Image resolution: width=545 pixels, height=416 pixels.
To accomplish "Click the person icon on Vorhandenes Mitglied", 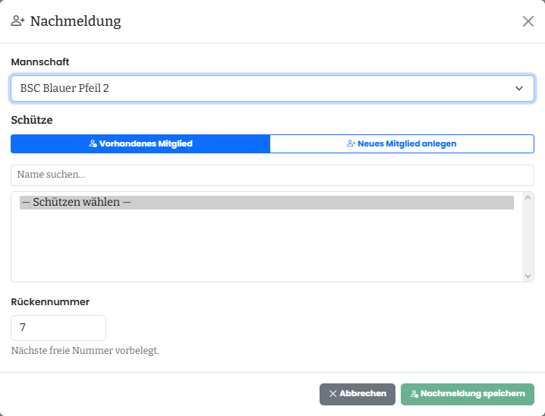I will (93, 143).
